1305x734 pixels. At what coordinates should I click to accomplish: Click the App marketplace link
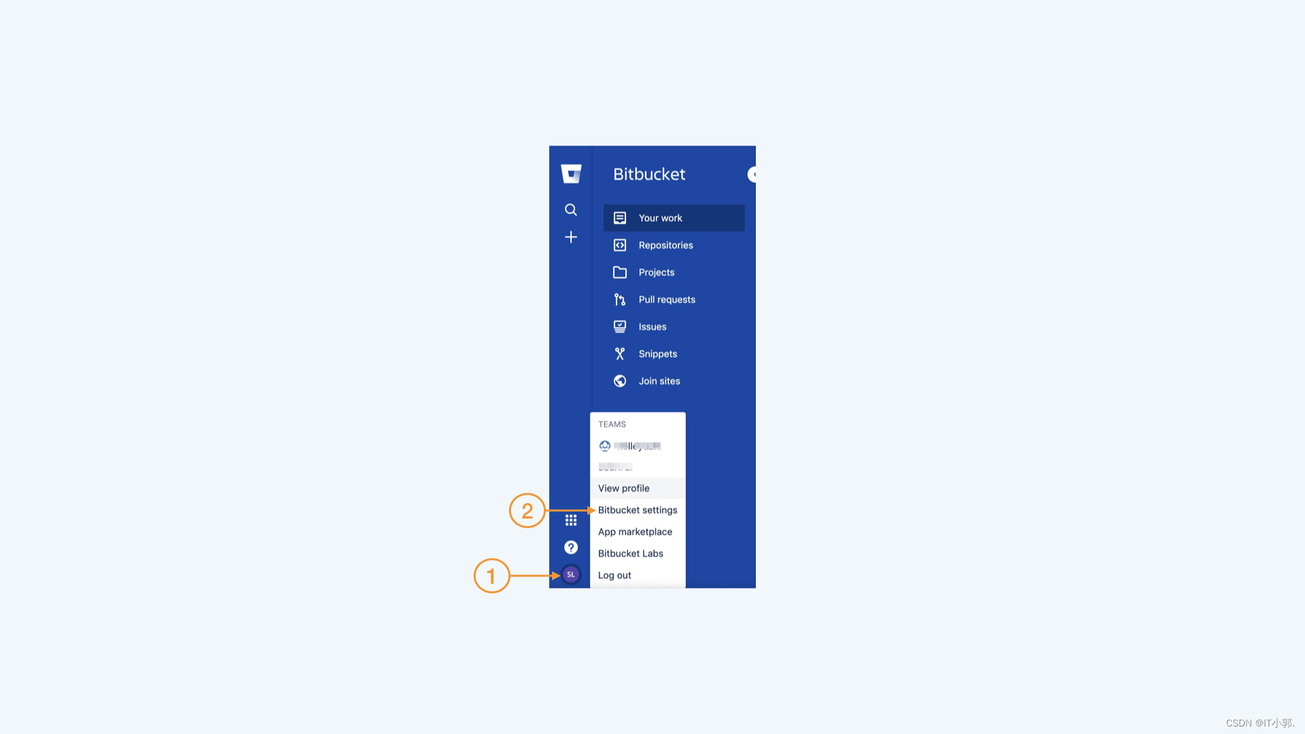(x=636, y=531)
